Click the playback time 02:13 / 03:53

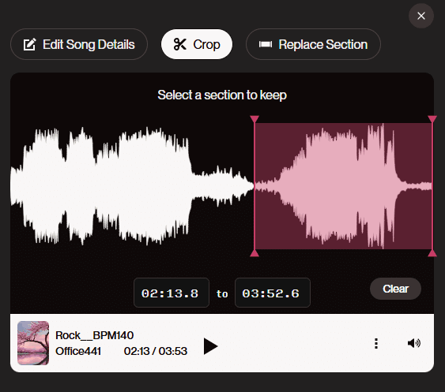click(x=156, y=351)
